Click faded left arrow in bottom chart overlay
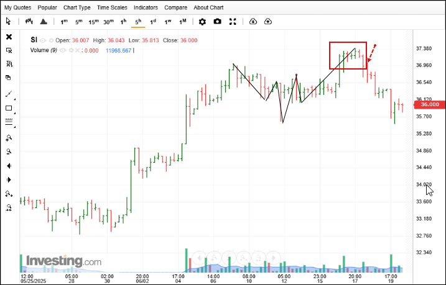The width and height of the screenshot is (446, 285). pyautogui.click(x=200, y=258)
